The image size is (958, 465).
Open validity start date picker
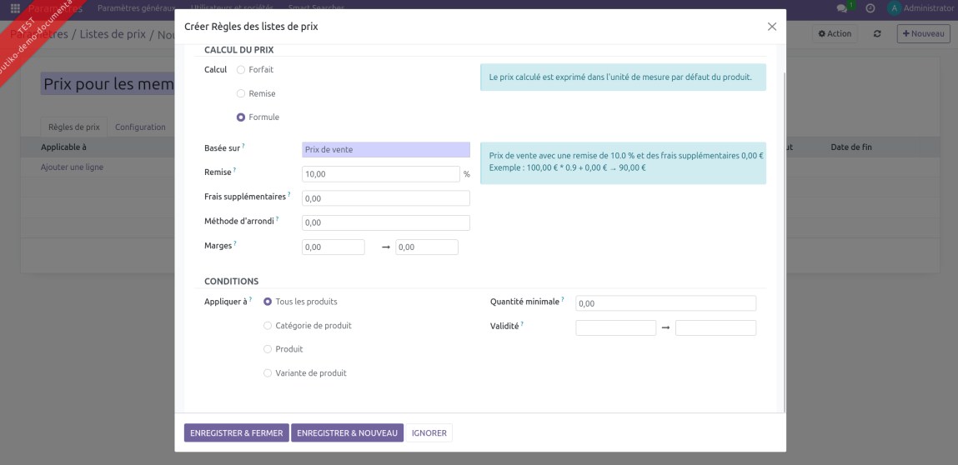point(615,328)
